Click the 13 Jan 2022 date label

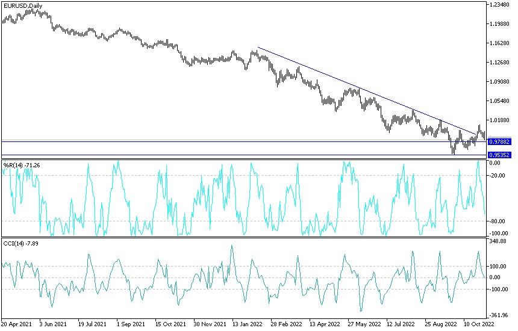(248, 324)
